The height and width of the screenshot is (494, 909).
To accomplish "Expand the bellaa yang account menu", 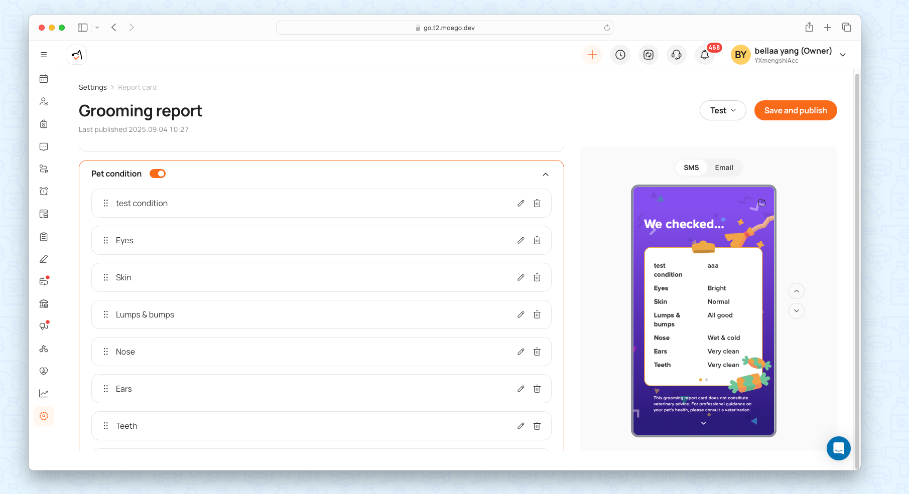I will click(x=843, y=55).
